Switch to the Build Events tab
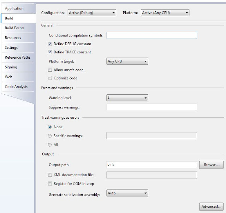Viewport: 226px width, 213px height. [x=18, y=28]
